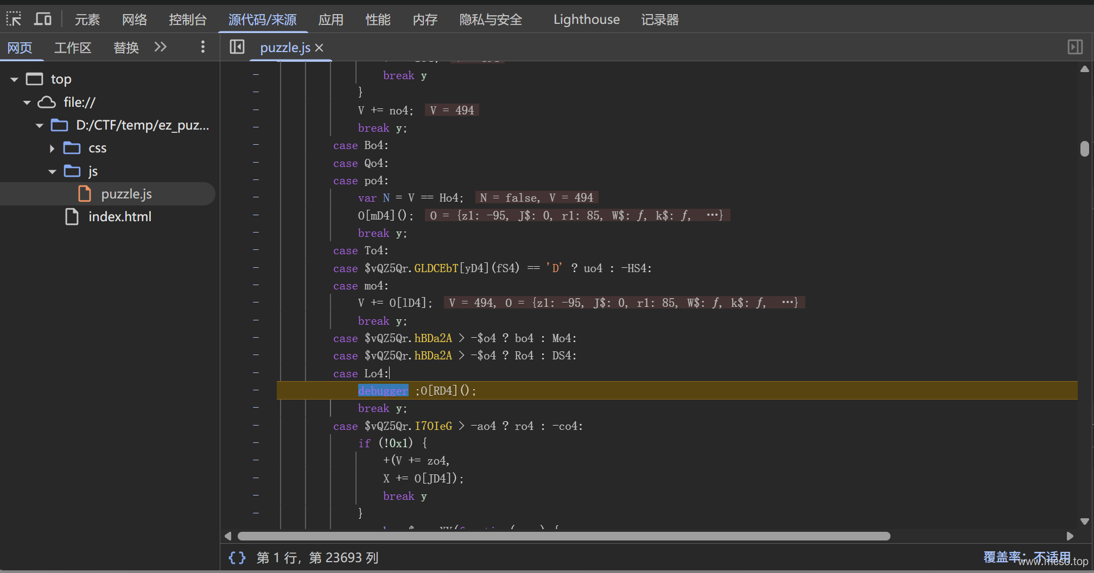Click inline value 'V = 494' after no4

point(452,111)
